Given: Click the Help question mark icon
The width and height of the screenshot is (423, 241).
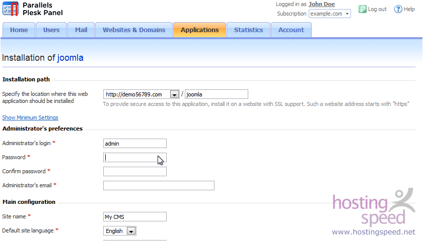Looking at the screenshot, I should pyautogui.click(x=398, y=9).
